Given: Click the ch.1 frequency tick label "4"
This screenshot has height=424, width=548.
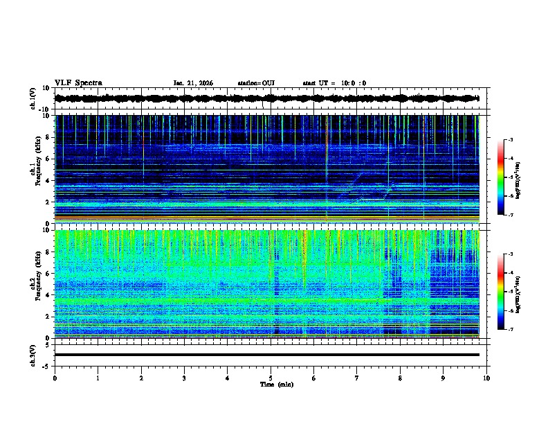Looking at the screenshot, I should 48,181.
